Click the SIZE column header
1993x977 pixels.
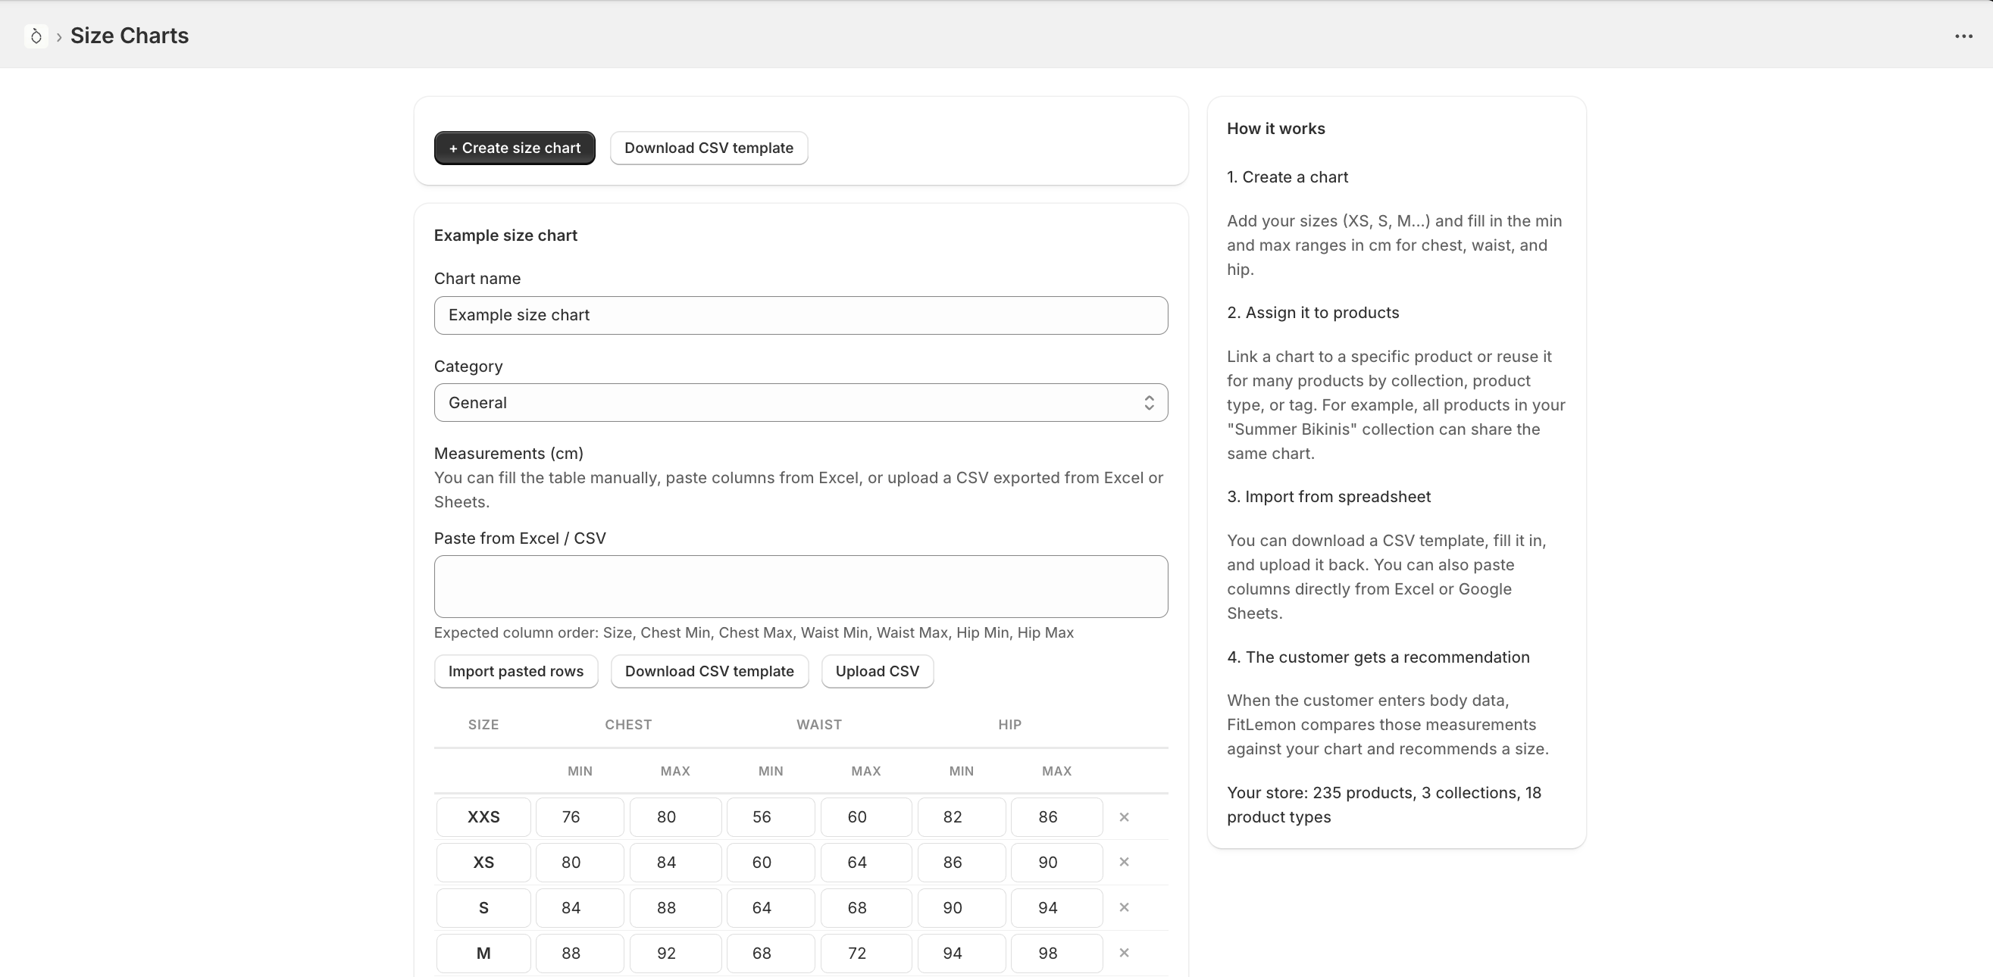coord(483,725)
